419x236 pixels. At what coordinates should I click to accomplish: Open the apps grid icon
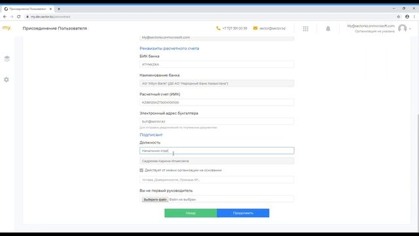(x=306, y=29)
